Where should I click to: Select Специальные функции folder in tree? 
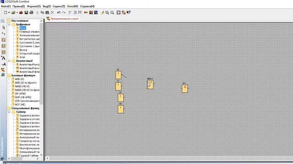25,108
